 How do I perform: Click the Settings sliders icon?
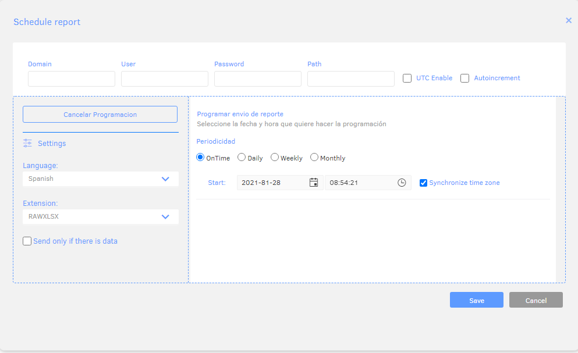pos(27,143)
